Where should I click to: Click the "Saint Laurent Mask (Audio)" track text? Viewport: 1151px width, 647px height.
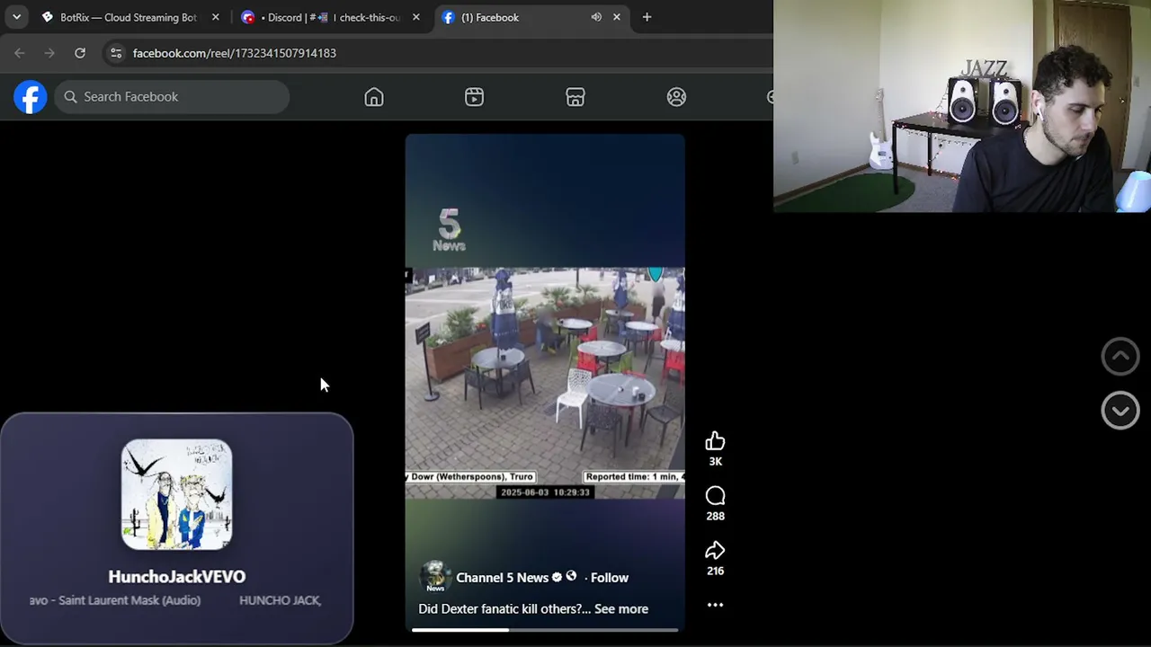[x=129, y=600]
